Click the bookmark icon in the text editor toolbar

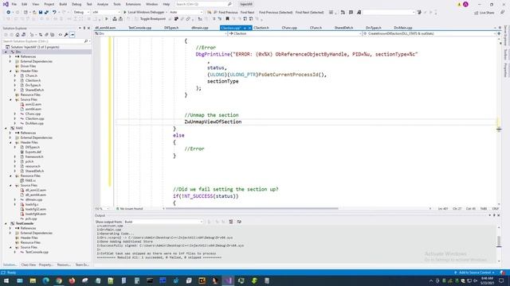tap(227, 19)
